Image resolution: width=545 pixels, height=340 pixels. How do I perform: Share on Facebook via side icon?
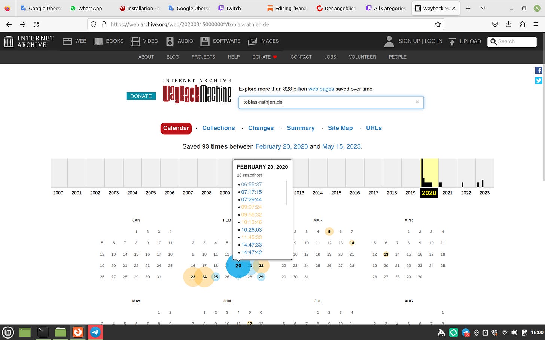click(538, 70)
